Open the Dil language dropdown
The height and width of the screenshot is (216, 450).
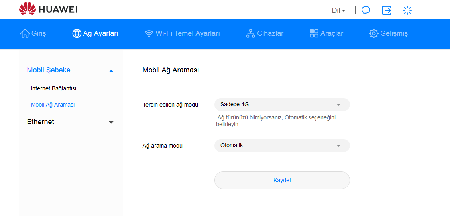point(338,10)
